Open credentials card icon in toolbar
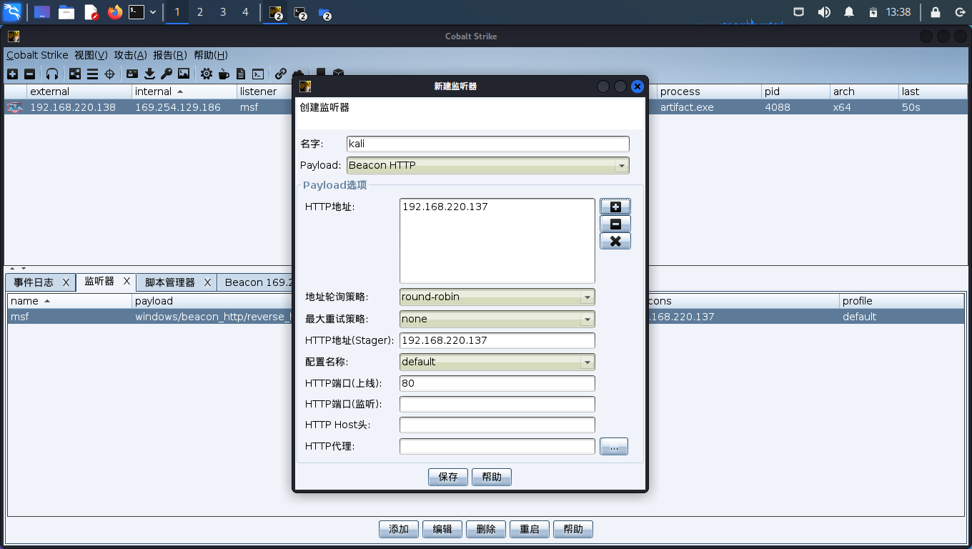972x549 pixels. [132, 74]
